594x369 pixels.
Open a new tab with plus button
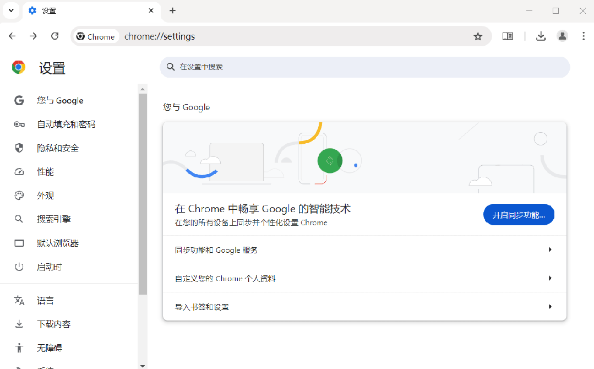172,10
